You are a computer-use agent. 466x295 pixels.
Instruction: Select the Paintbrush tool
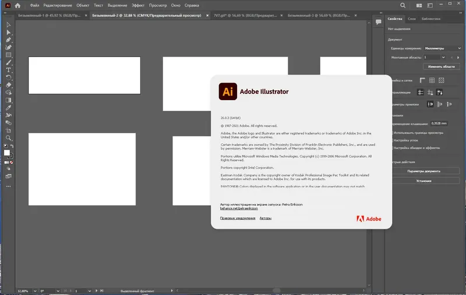[8, 62]
